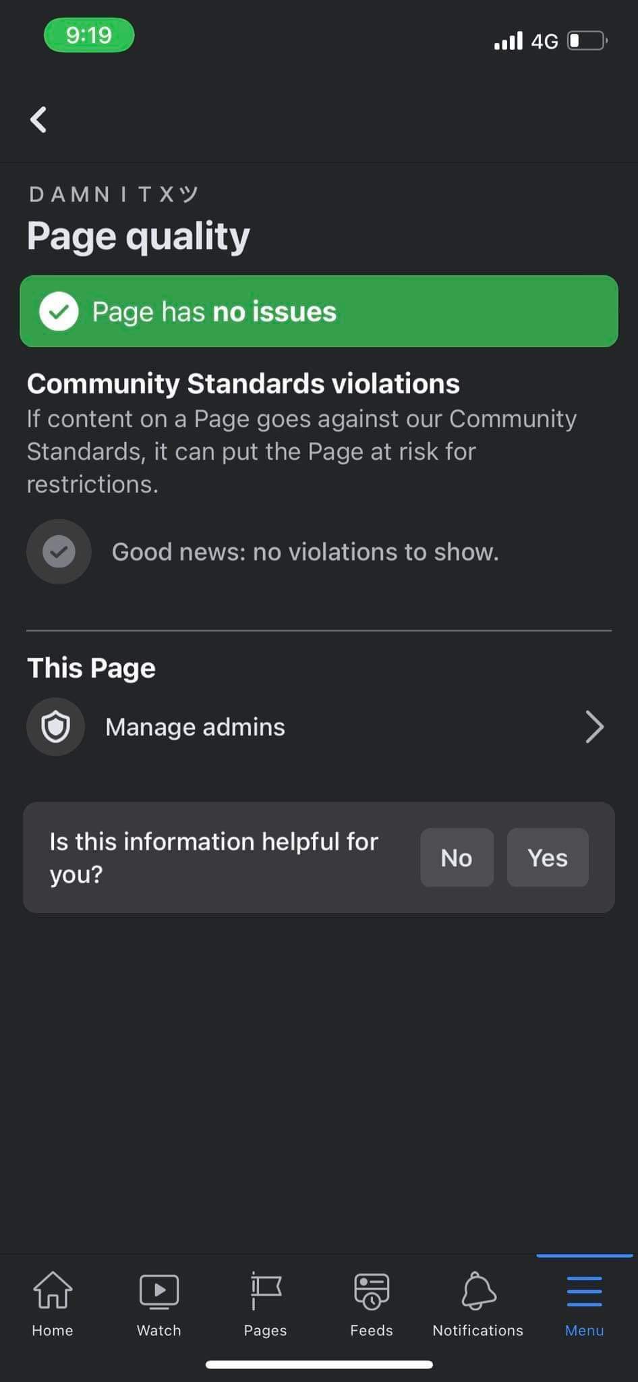Screen dimensions: 638x1382
Task: Tap the Pages flag icon
Action: [x=265, y=1290]
